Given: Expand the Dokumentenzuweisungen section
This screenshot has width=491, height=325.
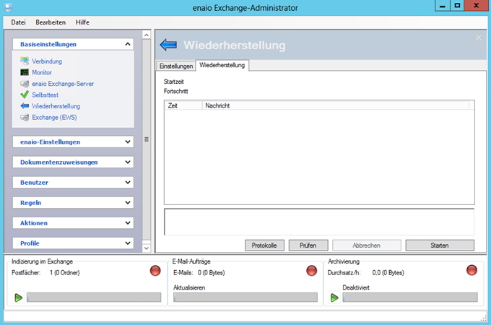Looking at the screenshot, I should tap(128, 162).
